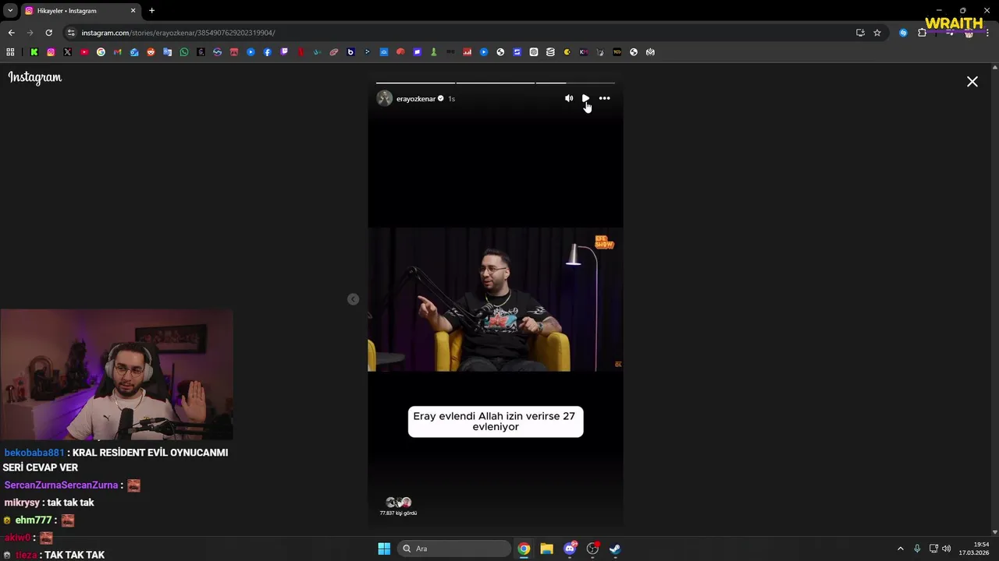Reload the page with the refresh icon
Image resolution: width=999 pixels, height=561 pixels.
[48, 33]
